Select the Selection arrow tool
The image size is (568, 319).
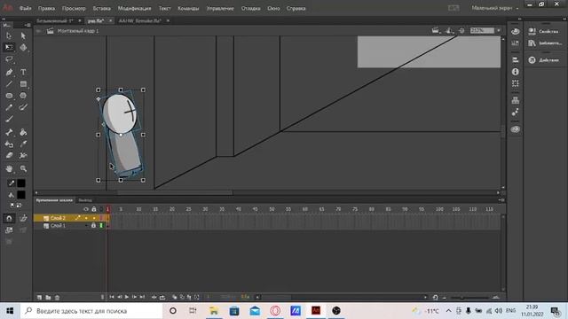pyautogui.click(x=9, y=35)
